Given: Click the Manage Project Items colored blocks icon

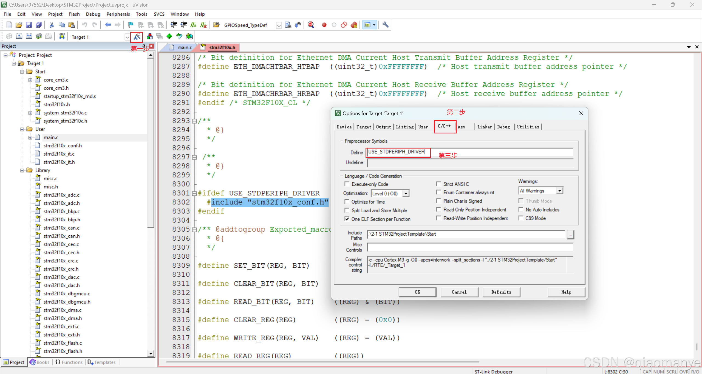Looking at the screenshot, I should tap(150, 36).
